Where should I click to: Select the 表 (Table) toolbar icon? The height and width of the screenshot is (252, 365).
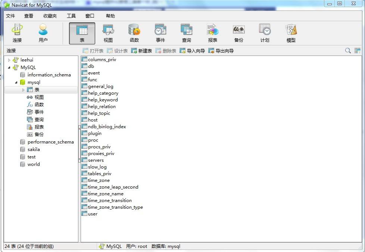pos(82,33)
